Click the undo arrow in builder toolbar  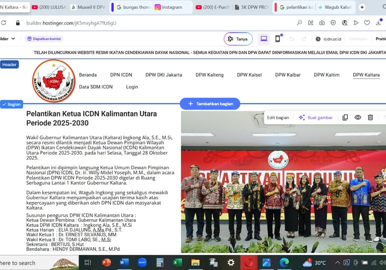(292, 39)
